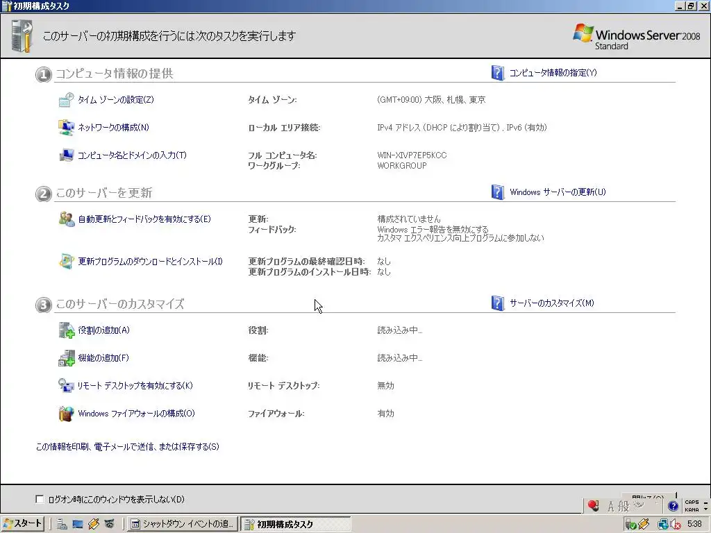Switch to シャットダウン イベントの追... taskbar button
The width and height of the screenshot is (711, 533).
181,525
